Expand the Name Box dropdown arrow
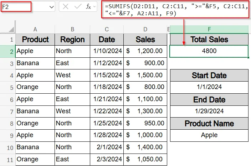Viewport: 251px width, 166px height. pos(51,7)
